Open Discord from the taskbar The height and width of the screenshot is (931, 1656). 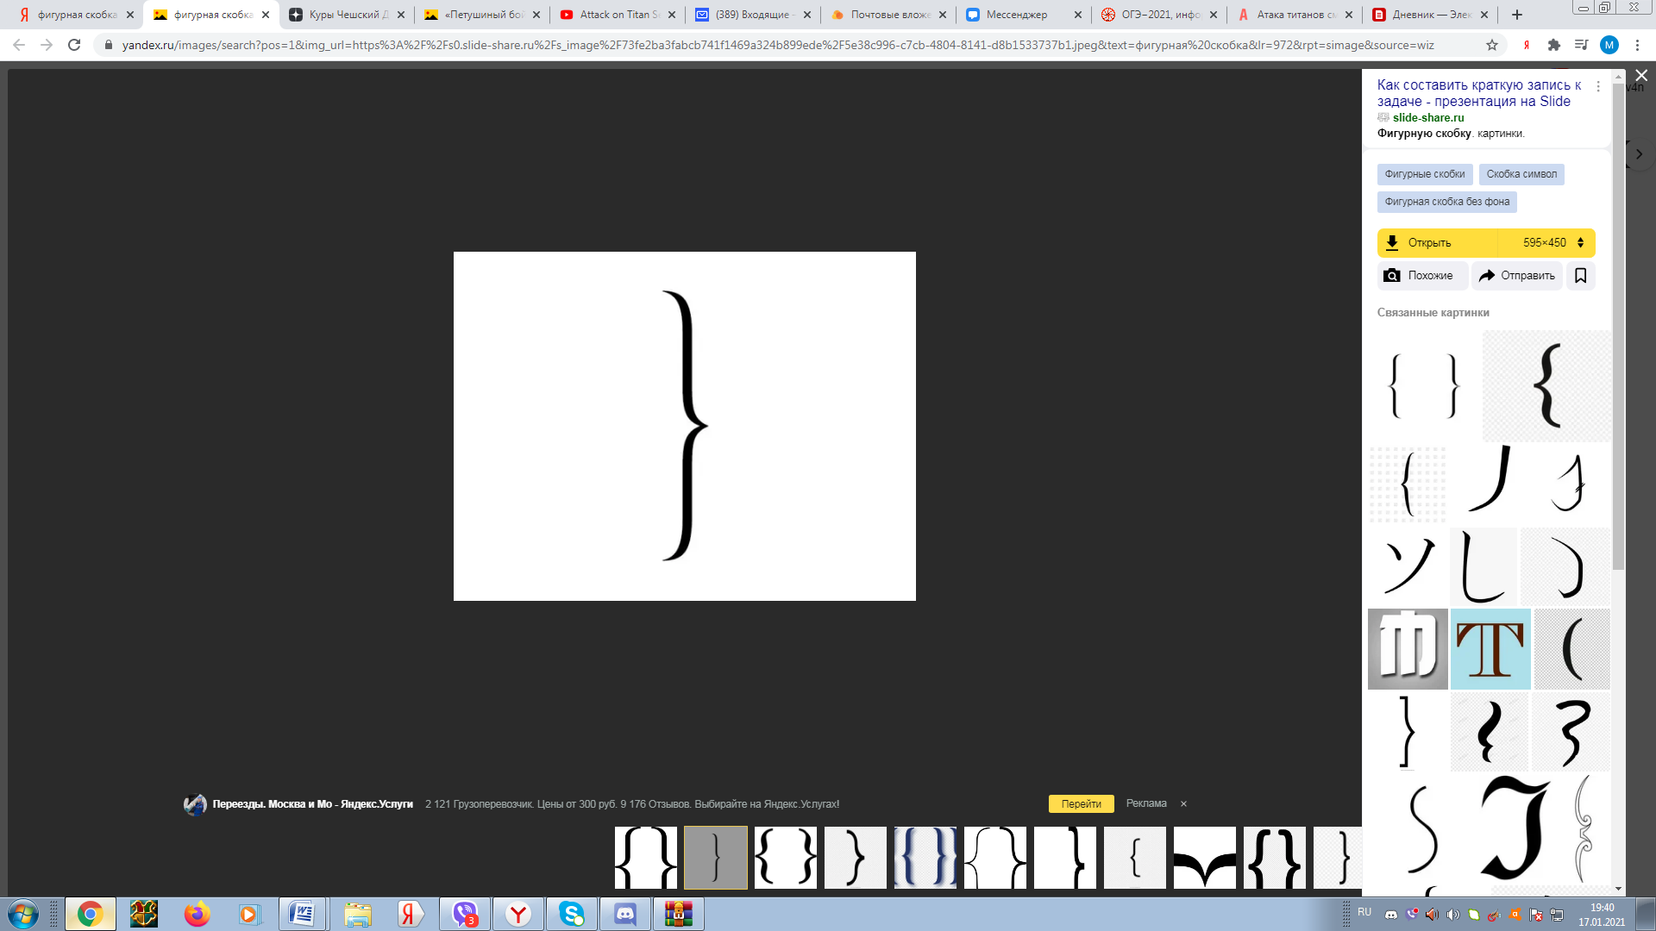[x=625, y=914]
